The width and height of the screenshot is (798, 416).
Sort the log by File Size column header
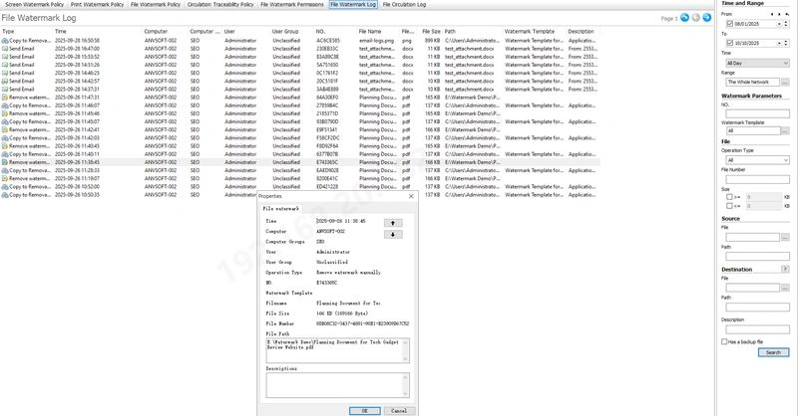430,32
